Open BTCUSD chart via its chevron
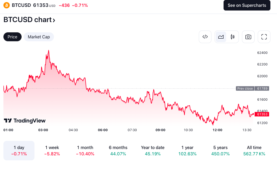The width and height of the screenshot is (277, 174). [x=53, y=20]
